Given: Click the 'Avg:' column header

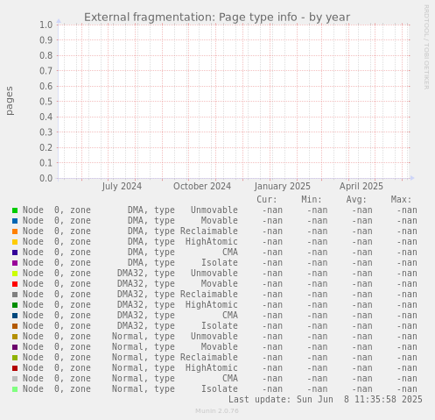Looking at the screenshot, I should pos(356,200).
